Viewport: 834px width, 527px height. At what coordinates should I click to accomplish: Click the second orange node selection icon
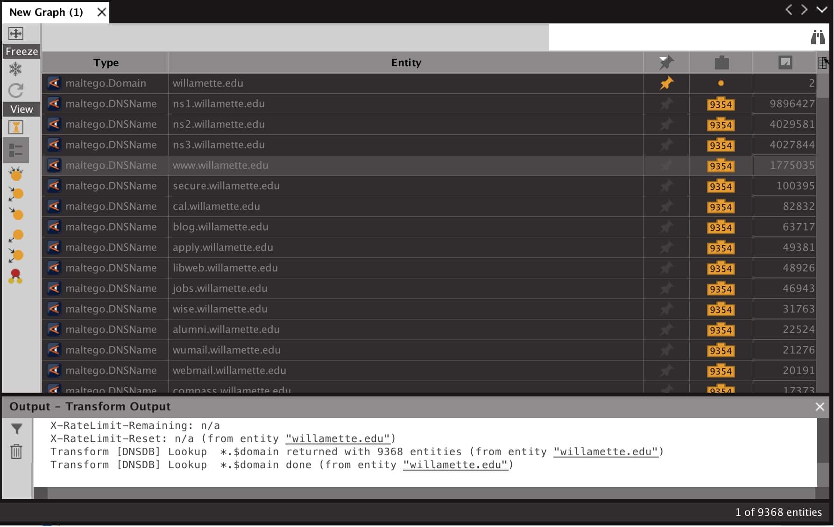(16, 194)
